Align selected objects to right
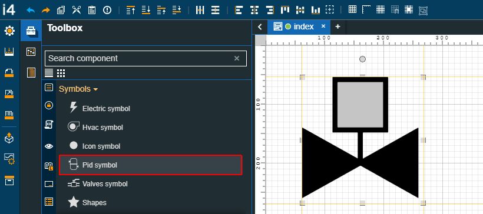The width and height of the screenshot is (483, 214). tap(270, 10)
